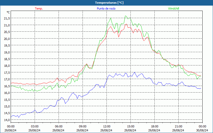This screenshot has width=213, height=133.
Task: Click the 17,0 y-axis value
Action: click(7, 79)
